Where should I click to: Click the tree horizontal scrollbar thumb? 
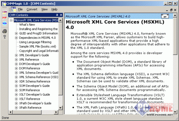pos(27,112)
